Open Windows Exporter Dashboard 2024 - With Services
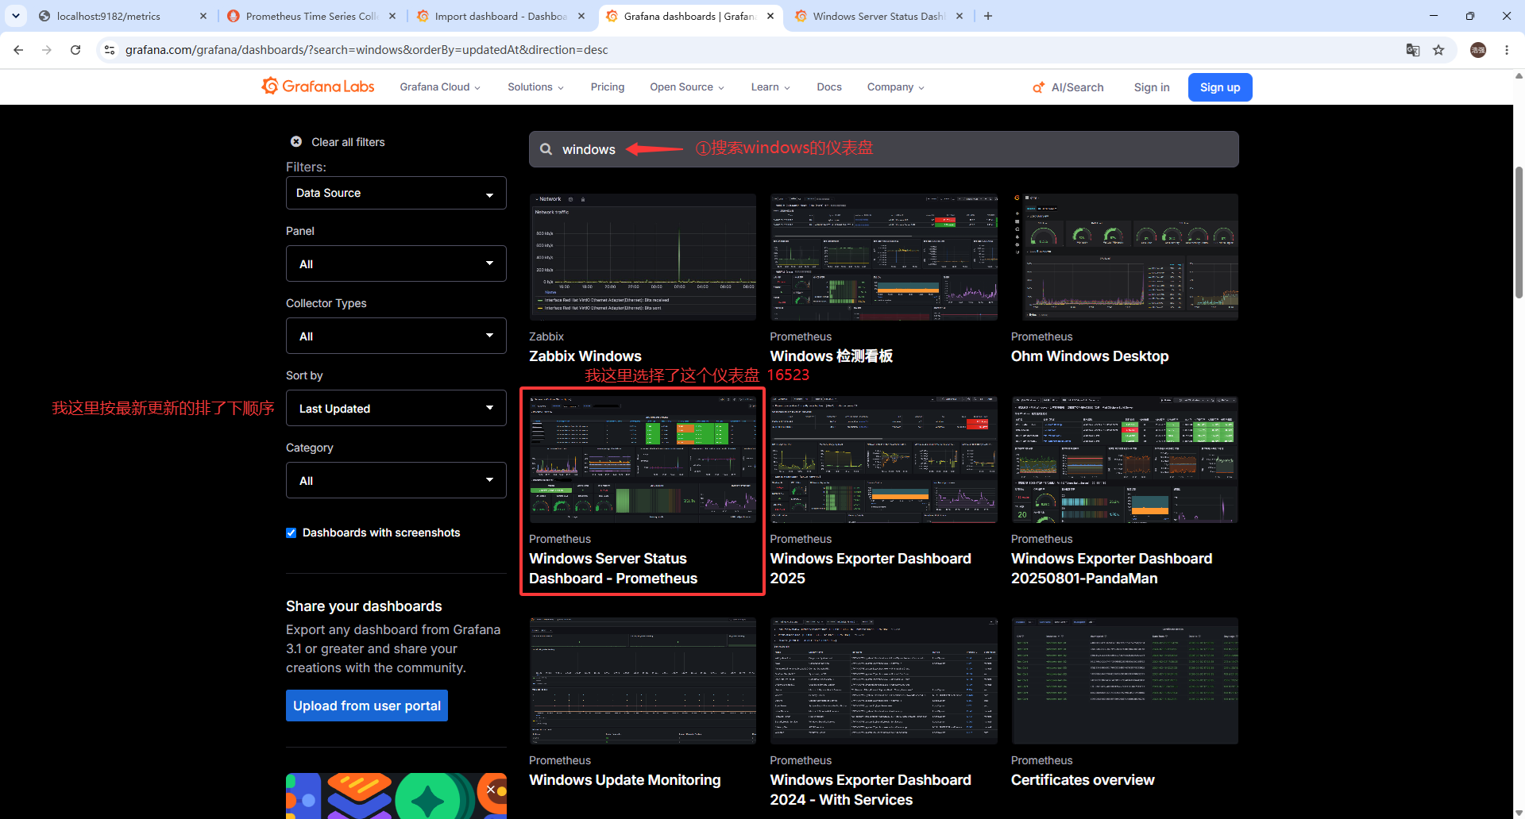Viewport: 1525px width, 819px height. point(871,790)
